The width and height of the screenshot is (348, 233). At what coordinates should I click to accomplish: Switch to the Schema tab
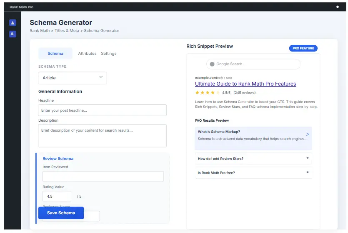pyautogui.click(x=55, y=53)
